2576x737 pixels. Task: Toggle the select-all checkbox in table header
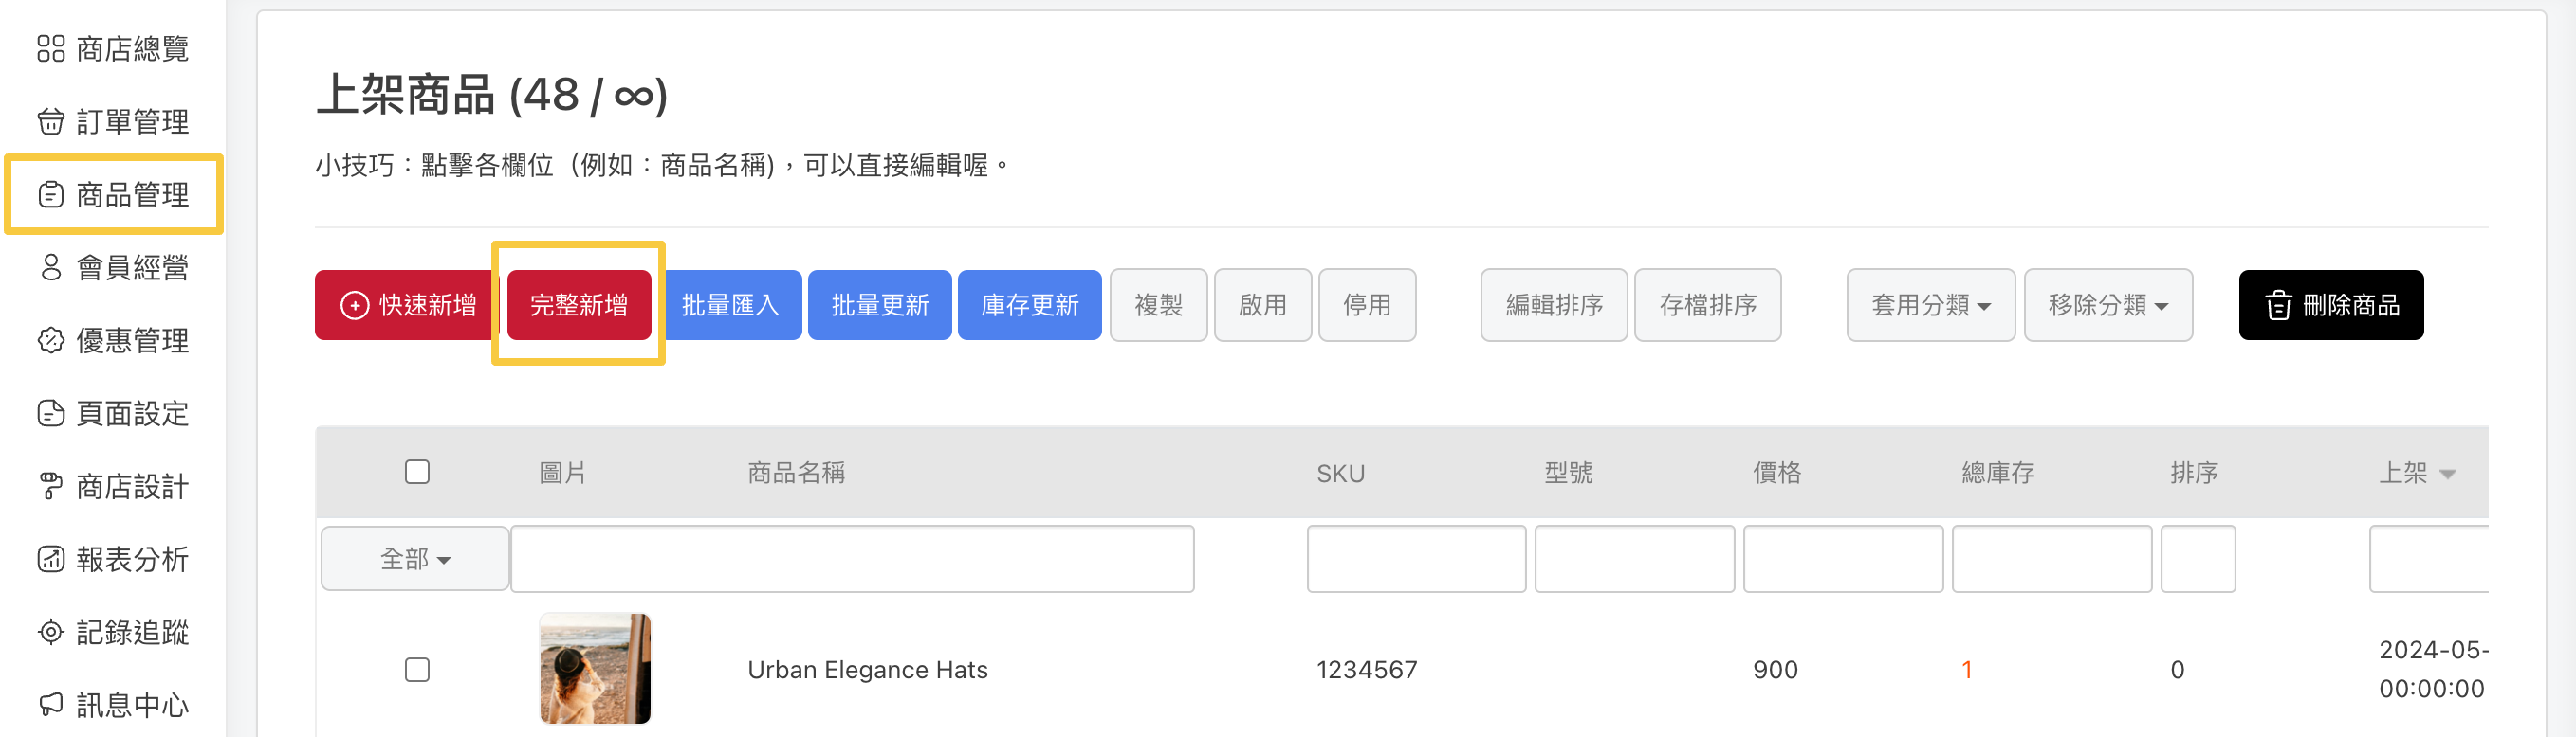(x=417, y=473)
